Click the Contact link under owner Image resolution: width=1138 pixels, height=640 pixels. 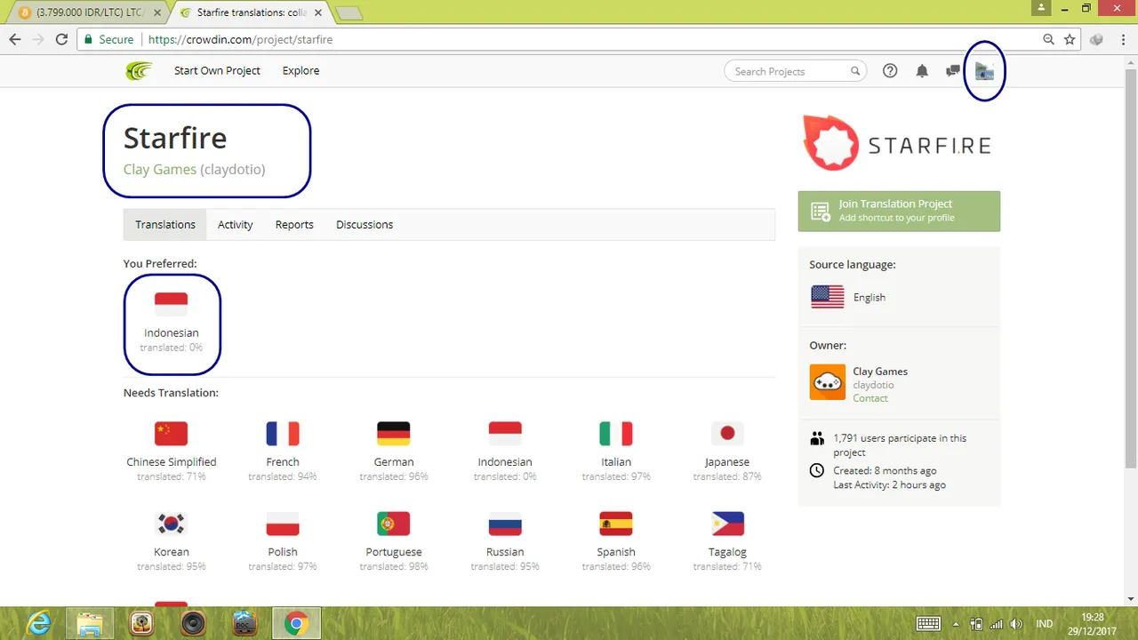point(870,398)
